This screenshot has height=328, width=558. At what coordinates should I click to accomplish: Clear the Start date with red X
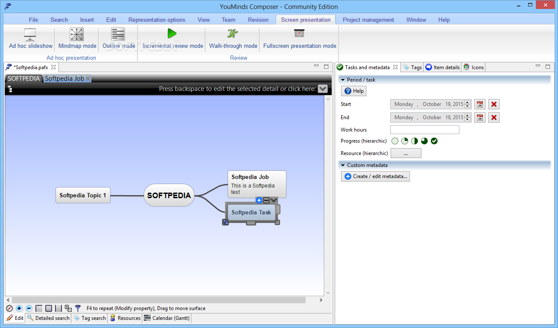(x=494, y=104)
